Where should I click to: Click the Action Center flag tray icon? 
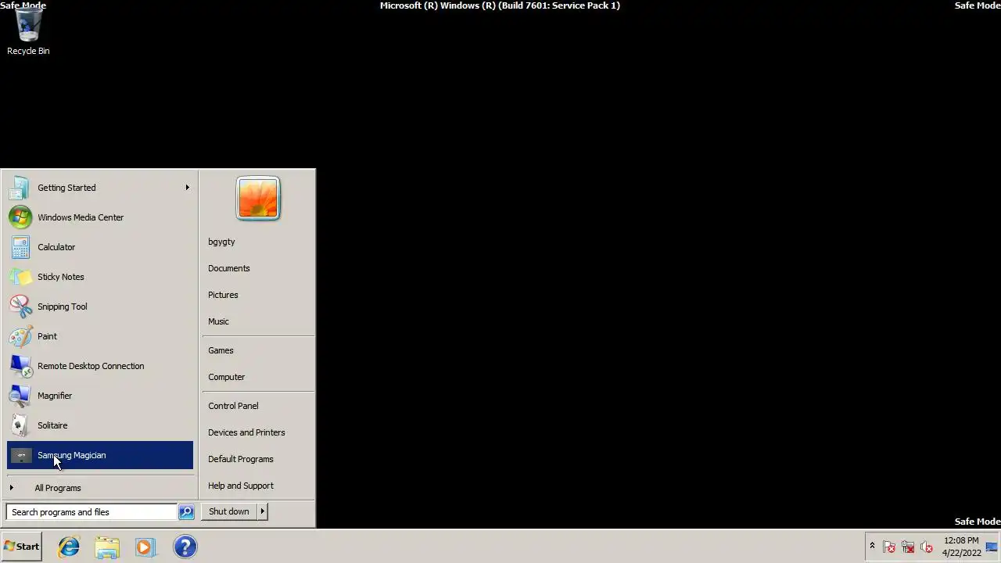point(889,547)
